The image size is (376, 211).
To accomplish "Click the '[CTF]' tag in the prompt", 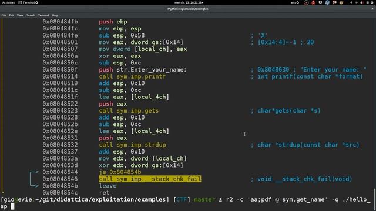I will tap(182, 199).
